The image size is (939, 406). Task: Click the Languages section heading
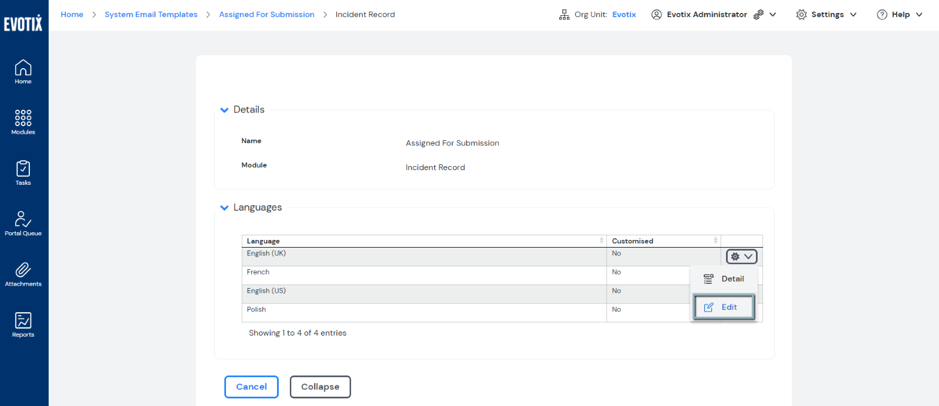[x=258, y=208]
